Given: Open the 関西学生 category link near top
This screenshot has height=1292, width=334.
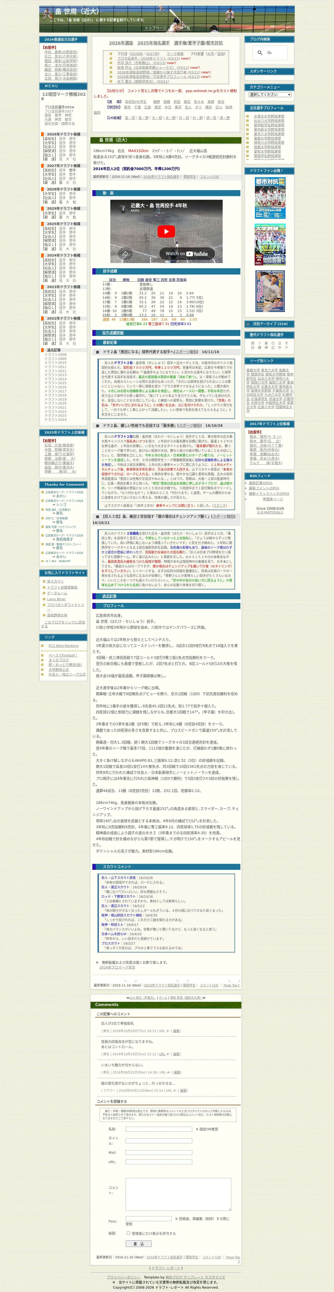Looking at the screenshot, I should click(x=189, y=177).
